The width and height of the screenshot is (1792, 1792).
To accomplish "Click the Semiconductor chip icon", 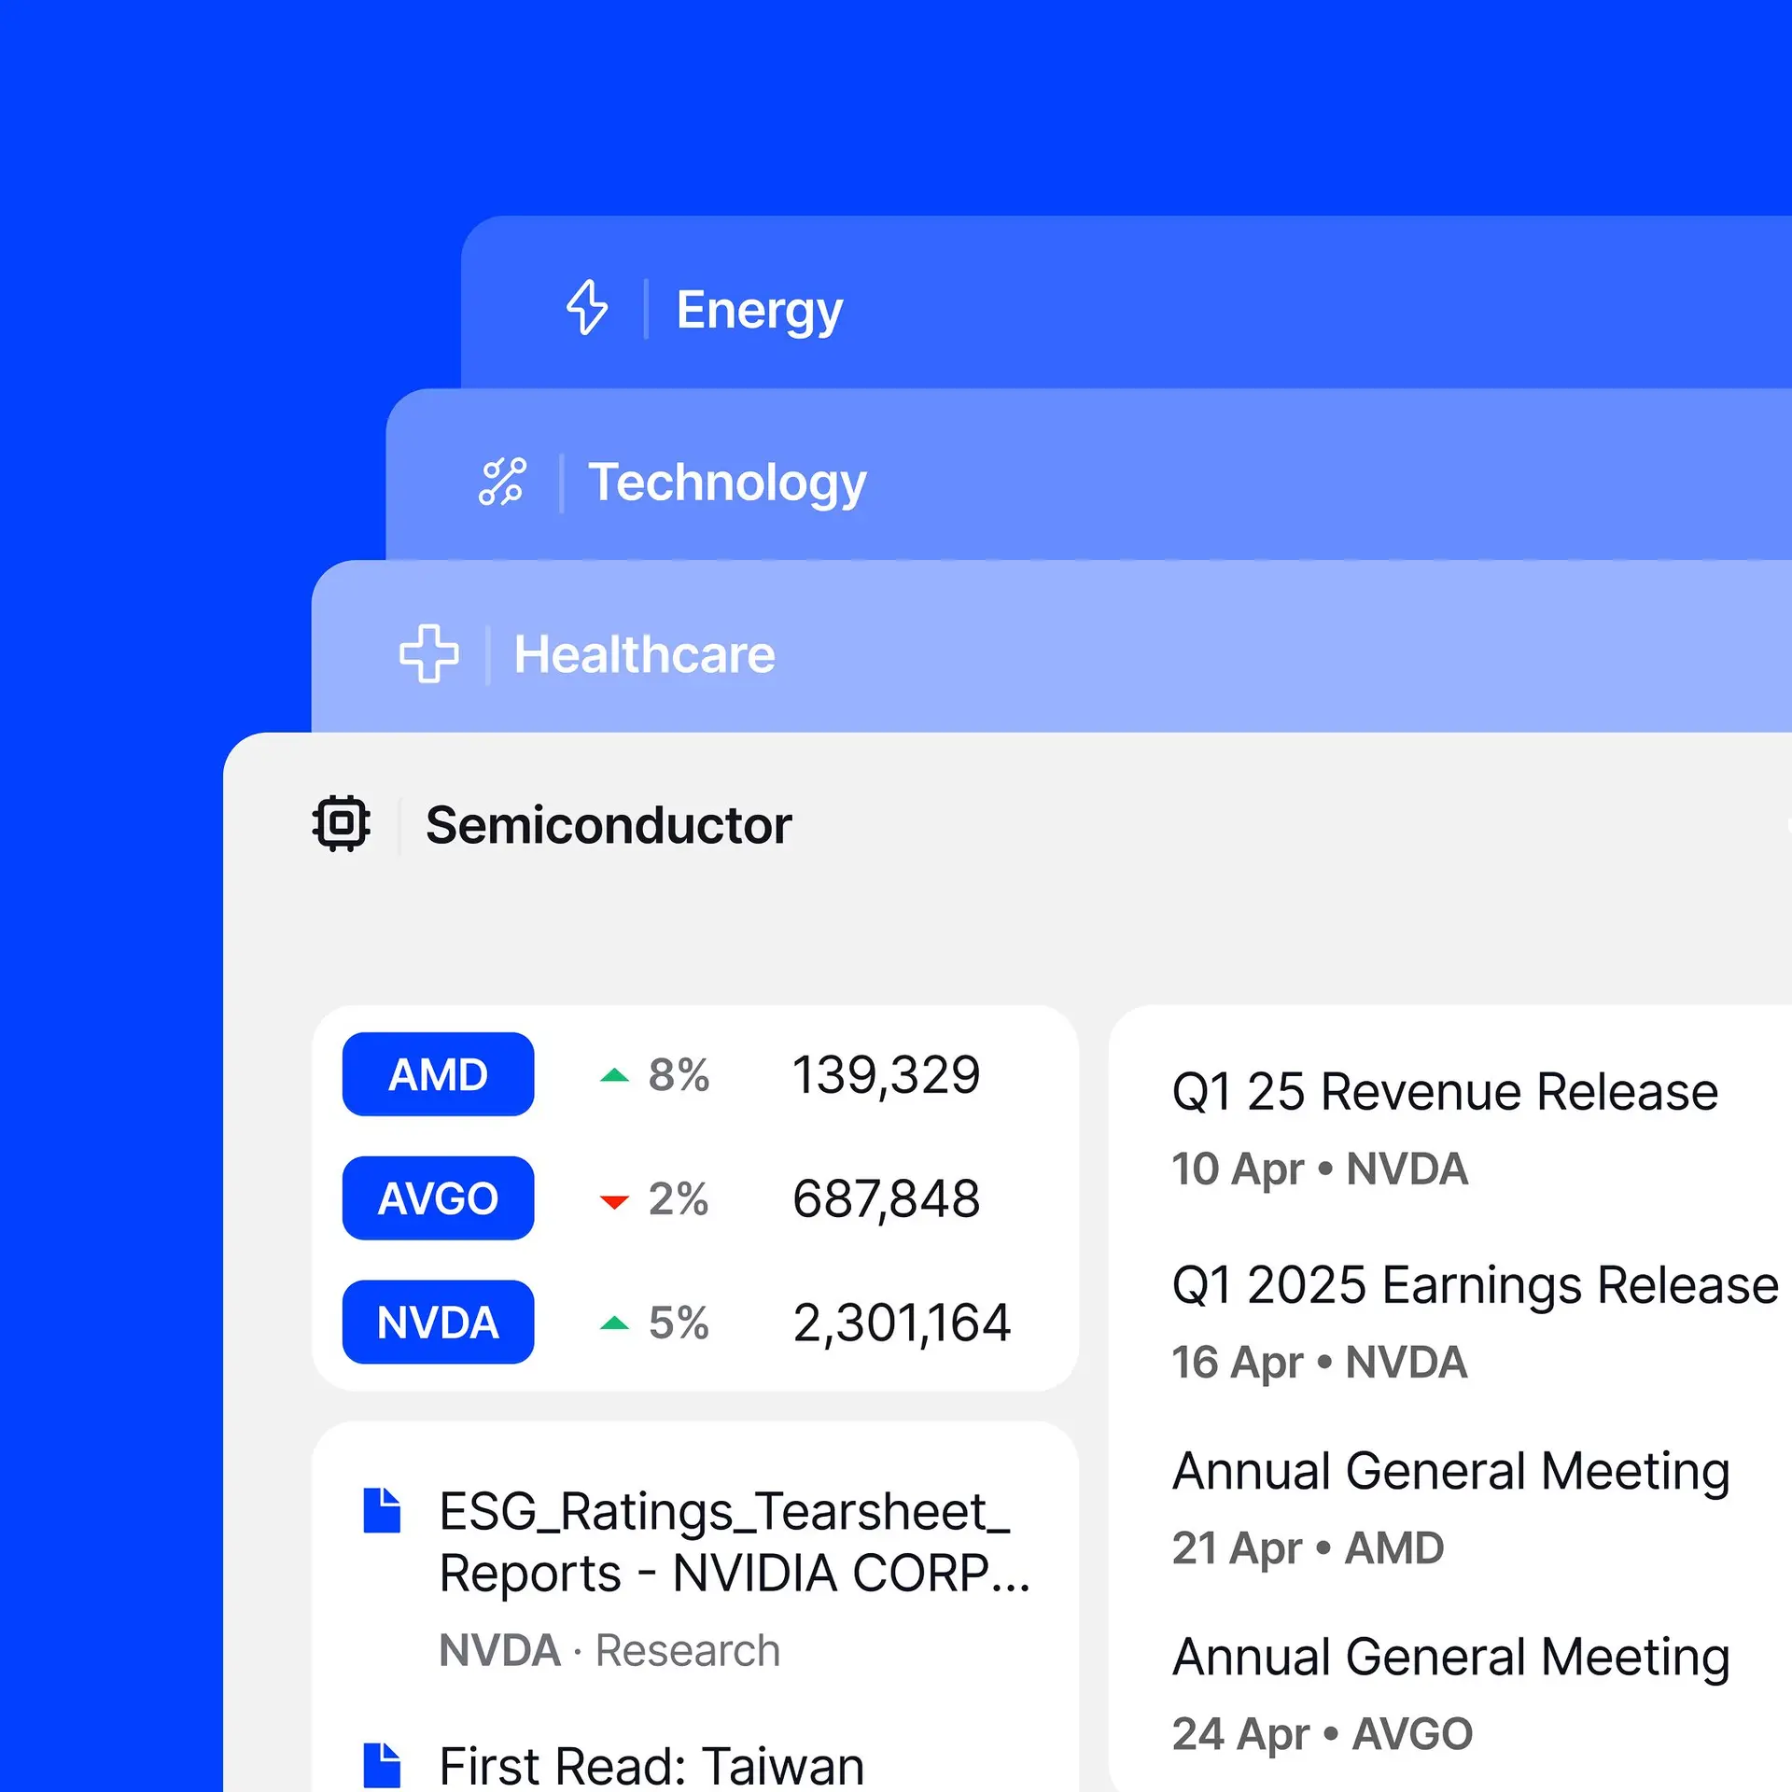I will coord(341,823).
